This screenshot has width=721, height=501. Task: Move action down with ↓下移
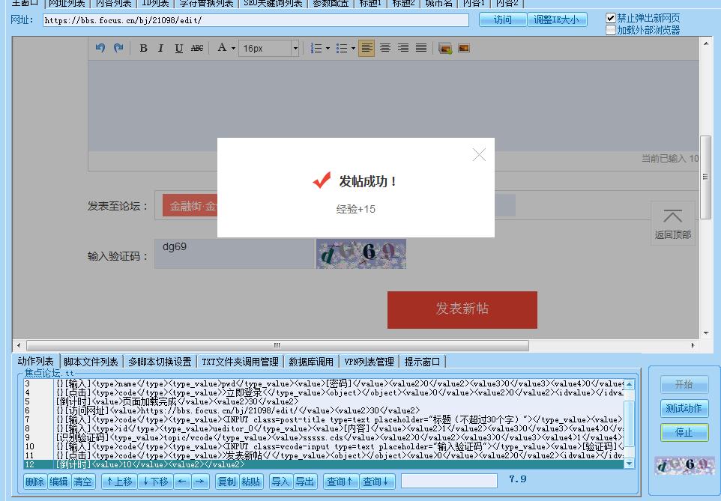155,482
